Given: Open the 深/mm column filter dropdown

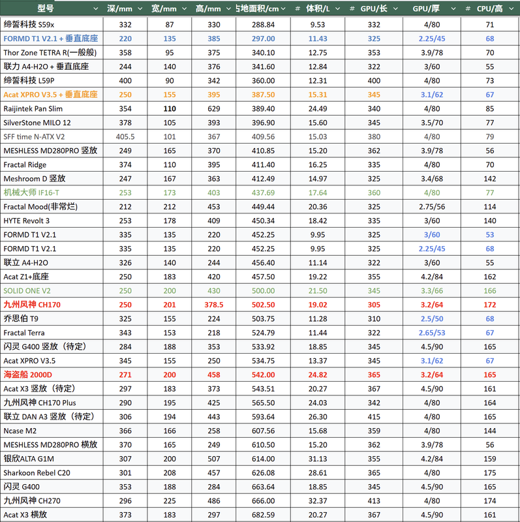Looking at the screenshot, I should coord(140,8).
